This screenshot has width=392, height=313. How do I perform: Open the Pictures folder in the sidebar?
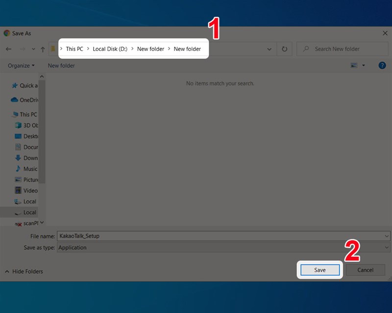[27, 179]
